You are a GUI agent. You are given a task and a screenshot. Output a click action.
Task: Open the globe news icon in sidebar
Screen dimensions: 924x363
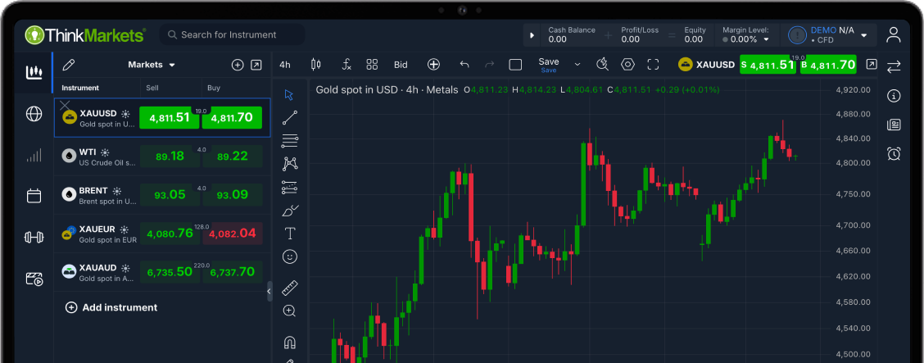pyautogui.click(x=34, y=114)
